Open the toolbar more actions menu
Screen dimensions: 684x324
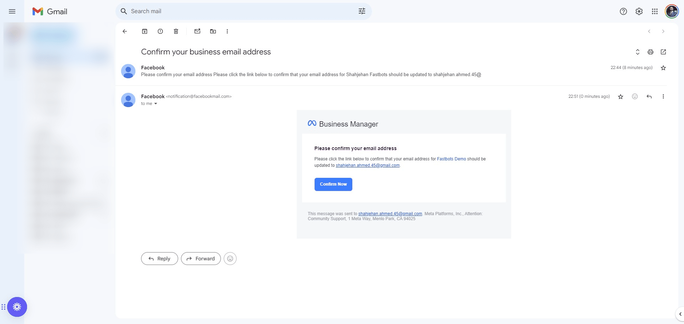tap(227, 31)
